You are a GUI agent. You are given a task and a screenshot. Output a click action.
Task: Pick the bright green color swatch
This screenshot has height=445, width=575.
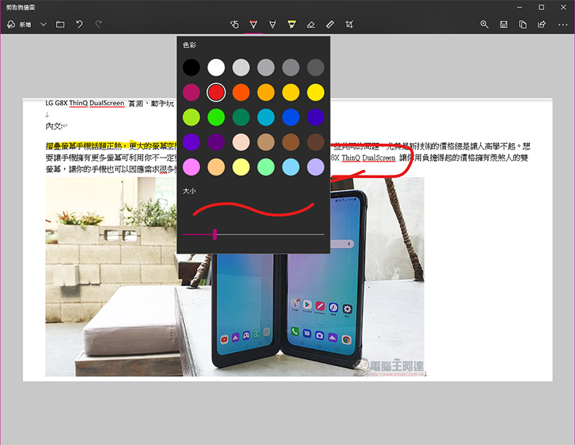click(216, 117)
